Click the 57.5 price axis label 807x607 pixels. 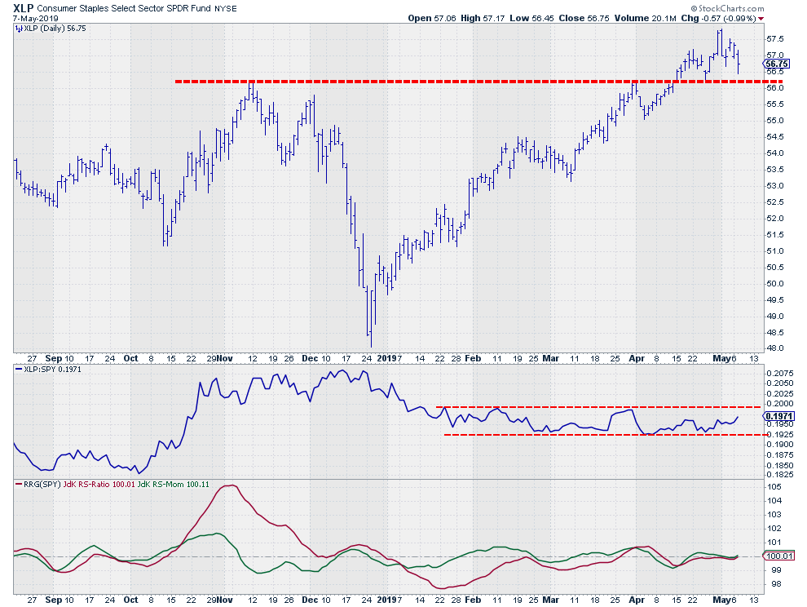[775, 39]
